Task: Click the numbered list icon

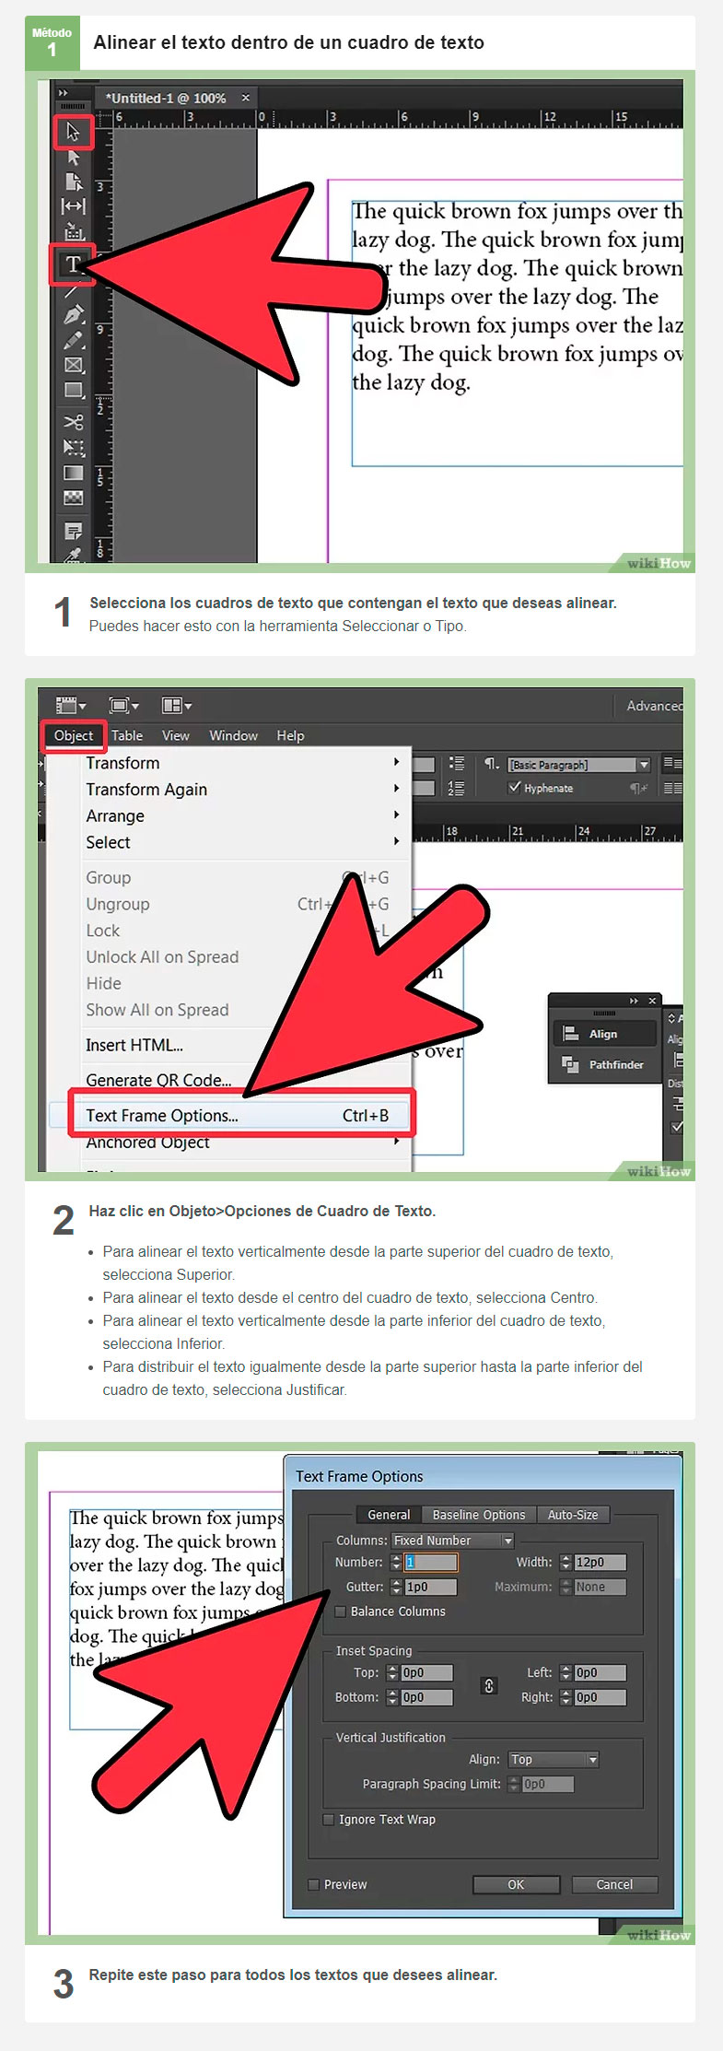Action: coord(456,789)
